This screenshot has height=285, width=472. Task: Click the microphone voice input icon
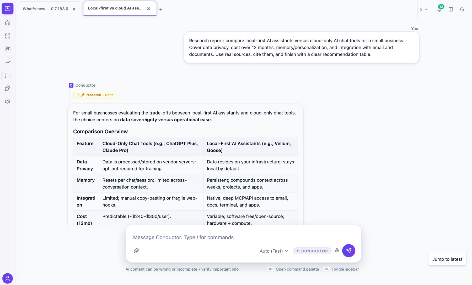tap(337, 251)
